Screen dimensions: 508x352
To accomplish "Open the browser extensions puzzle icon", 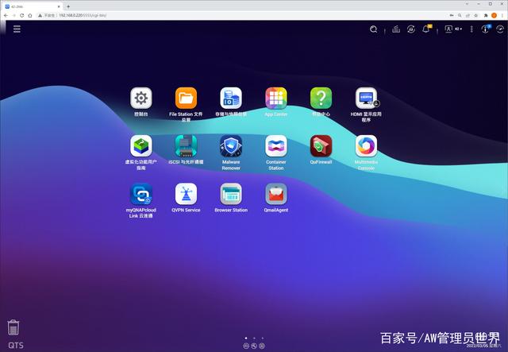I will 486,15.
